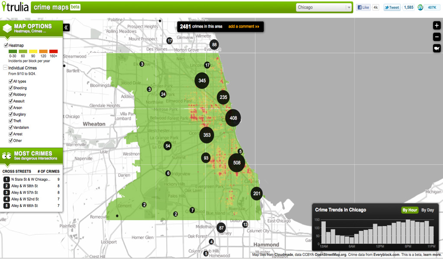
Task: Uncheck the Burglary checkbox
Action: pos(10,114)
